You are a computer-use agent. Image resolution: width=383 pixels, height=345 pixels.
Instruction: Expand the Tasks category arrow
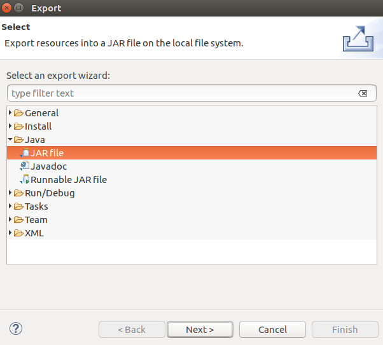(x=10, y=206)
